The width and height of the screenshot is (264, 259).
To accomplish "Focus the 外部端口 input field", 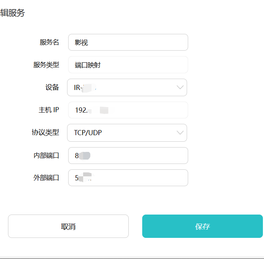I will tap(128, 178).
